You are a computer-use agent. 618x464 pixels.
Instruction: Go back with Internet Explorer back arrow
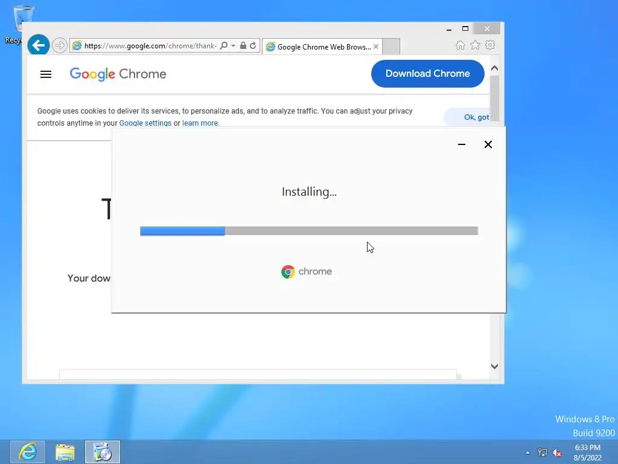point(38,45)
